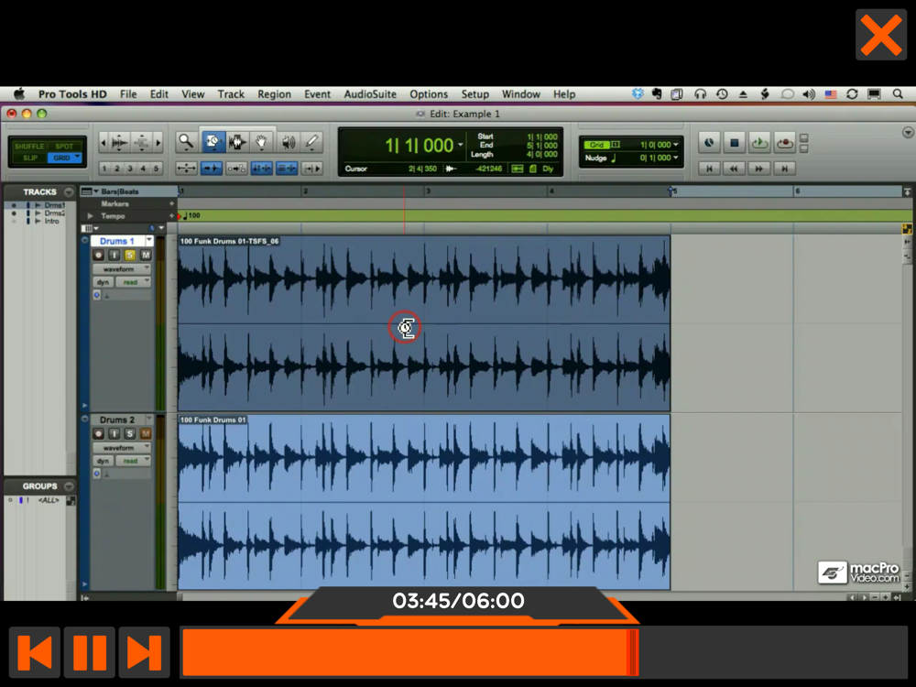Solo the Drums 2 track
The image size is (916, 687).
130,434
